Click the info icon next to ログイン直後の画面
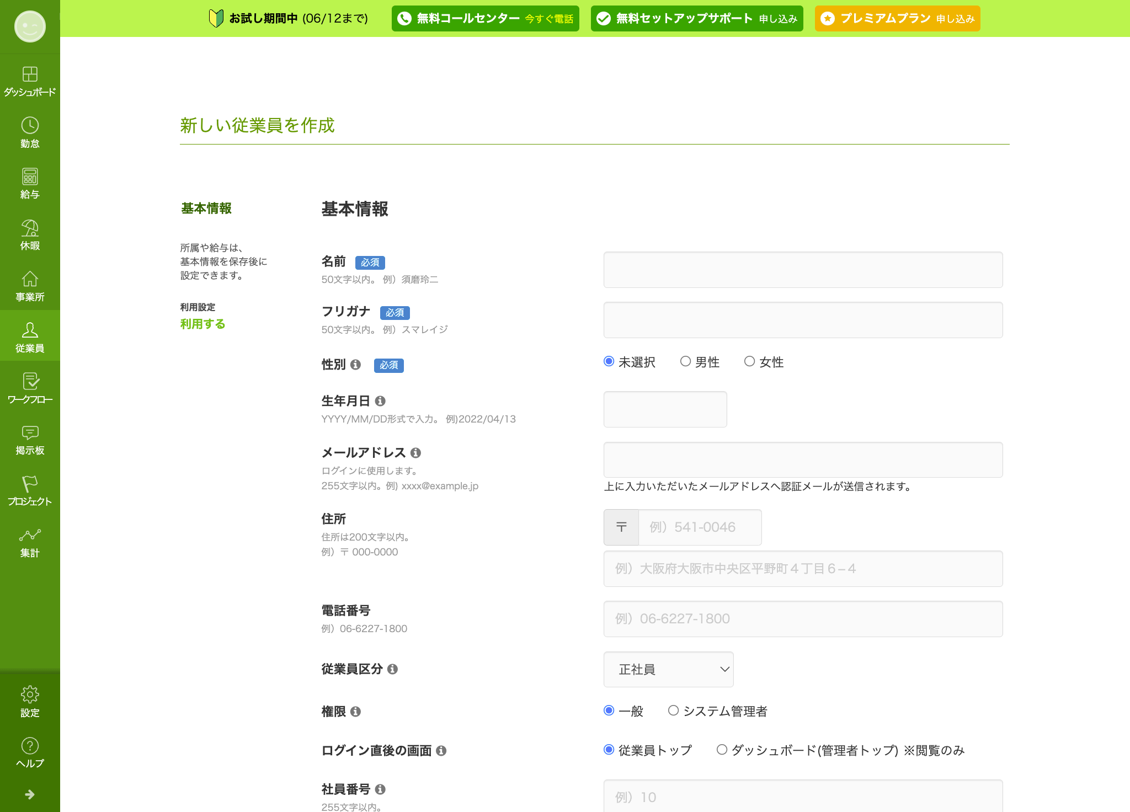The height and width of the screenshot is (812, 1130). 441,751
